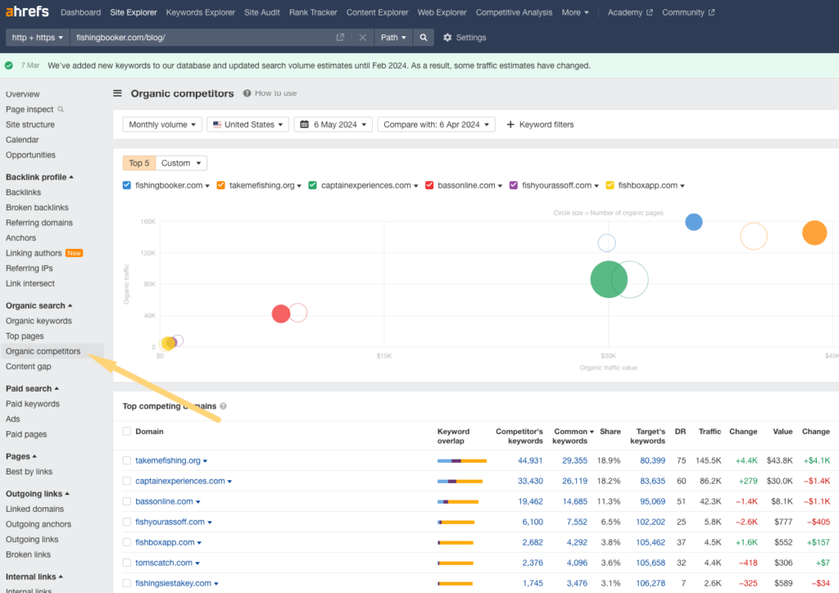839x593 pixels.
Task: Click the search magnifier button
Action: tap(423, 38)
